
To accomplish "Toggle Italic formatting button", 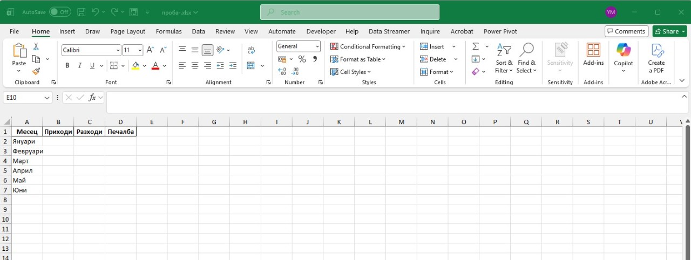I will (80, 66).
